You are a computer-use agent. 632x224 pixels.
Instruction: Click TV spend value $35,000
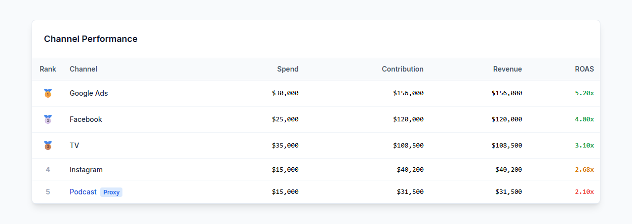tap(285, 146)
